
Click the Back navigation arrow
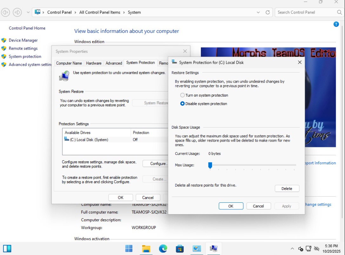click(5, 12)
